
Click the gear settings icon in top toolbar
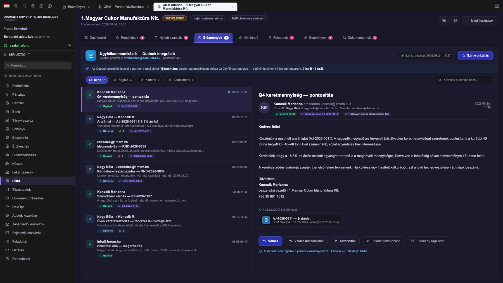33,6
